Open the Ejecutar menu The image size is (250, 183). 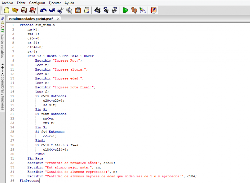pyautogui.click(x=55, y=3)
